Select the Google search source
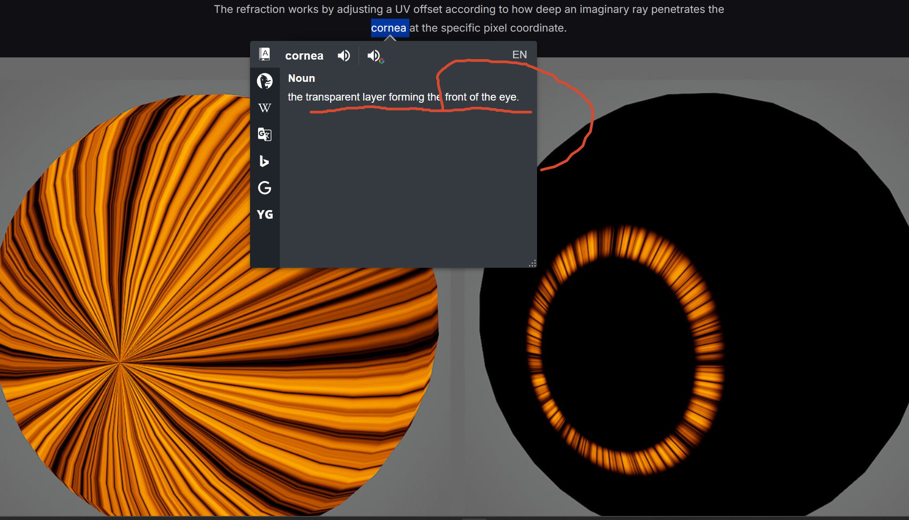The image size is (909, 520). (265, 188)
